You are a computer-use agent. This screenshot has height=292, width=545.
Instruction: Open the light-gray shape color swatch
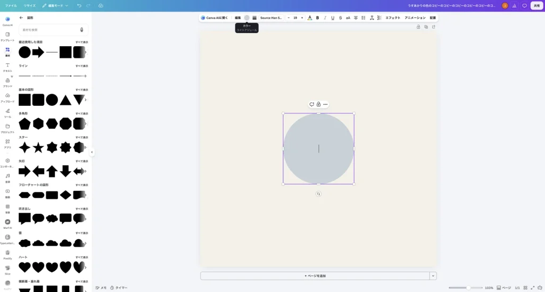tap(247, 18)
